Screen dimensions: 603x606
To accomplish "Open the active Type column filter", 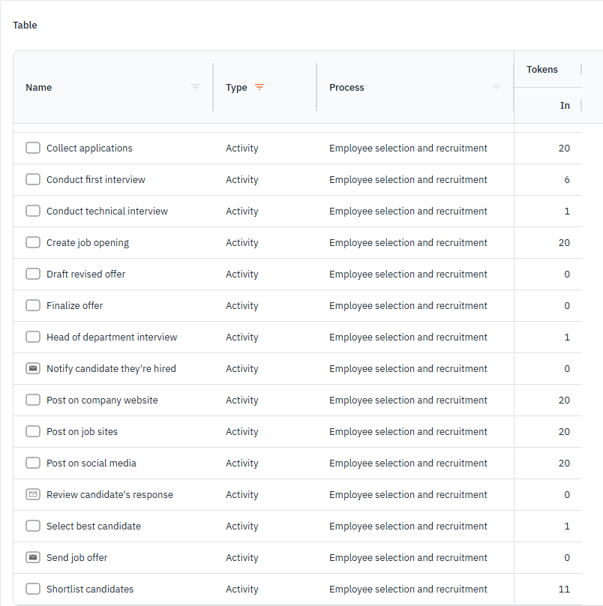I will click(x=259, y=87).
